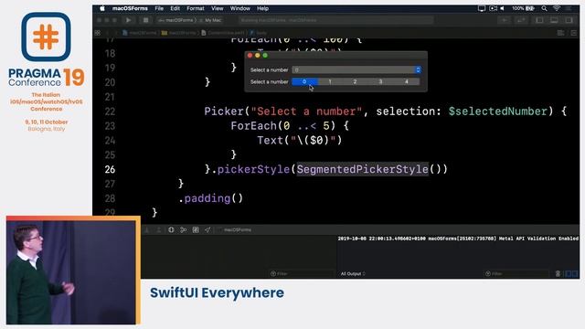Image resolution: width=585 pixels, height=329 pixels.
Task: Click the macOSForms process in debug bar
Action: [235, 229]
